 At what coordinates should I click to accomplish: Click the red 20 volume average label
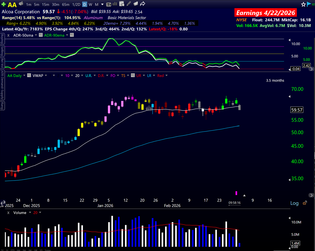tap(35, 213)
